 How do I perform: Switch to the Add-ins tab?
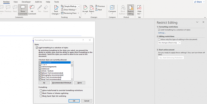(x=38, y=2)
